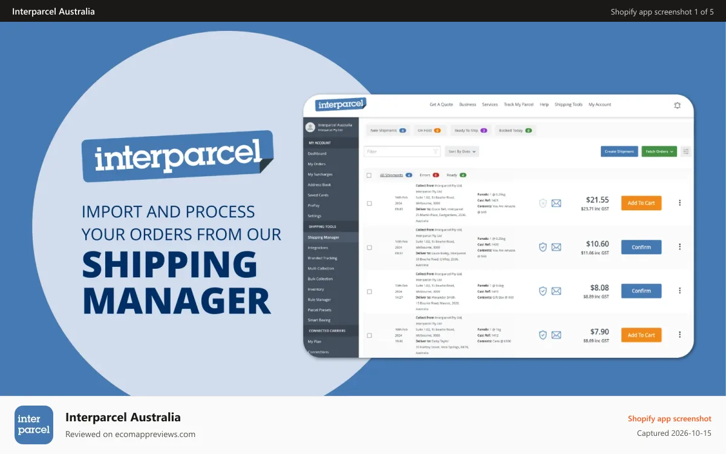Image resolution: width=726 pixels, height=454 pixels.
Task: Add the $21.55 shipment to cart
Action: click(x=641, y=203)
